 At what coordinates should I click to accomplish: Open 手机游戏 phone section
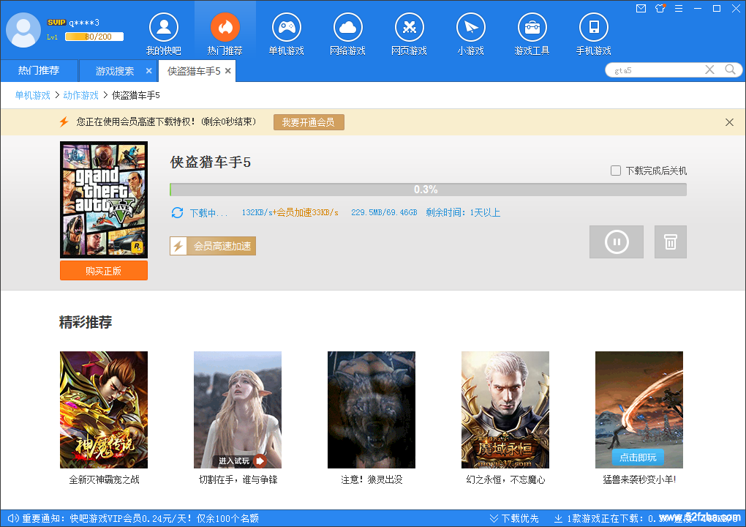[x=593, y=34]
